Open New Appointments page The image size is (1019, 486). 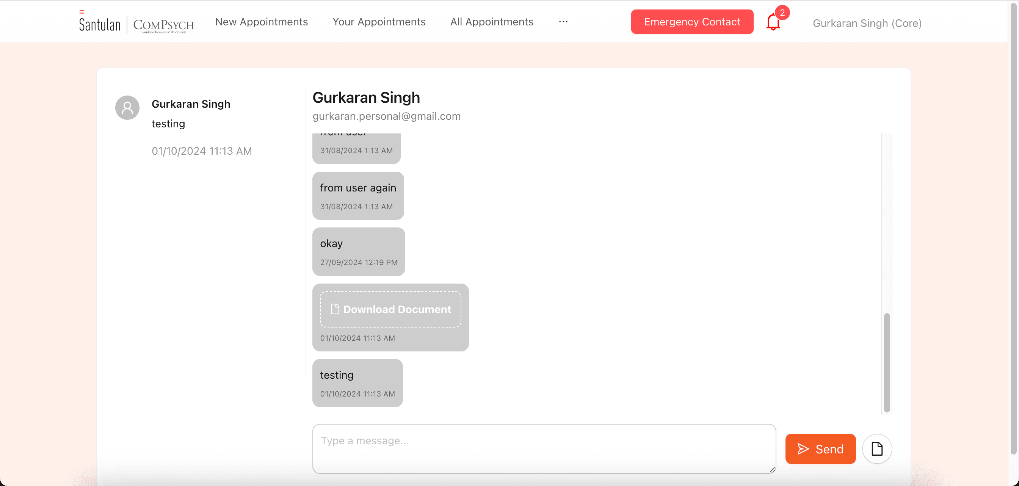[262, 22]
